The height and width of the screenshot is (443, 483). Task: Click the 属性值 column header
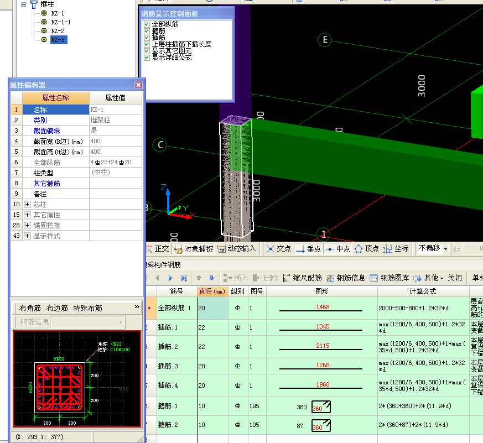116,98
